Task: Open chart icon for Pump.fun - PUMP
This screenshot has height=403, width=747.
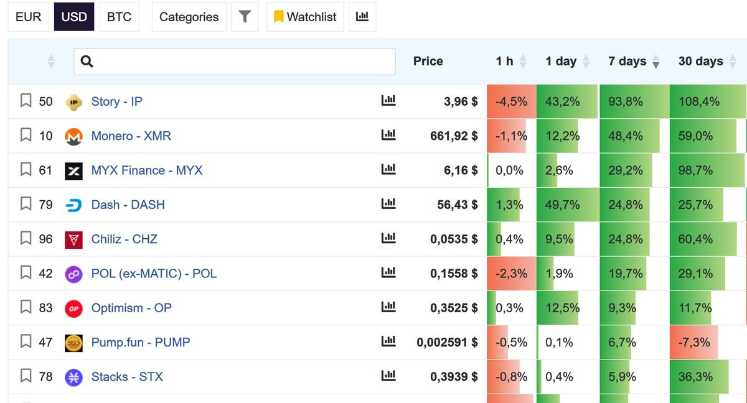Action: pyautogui.click(x=388, y=341)
